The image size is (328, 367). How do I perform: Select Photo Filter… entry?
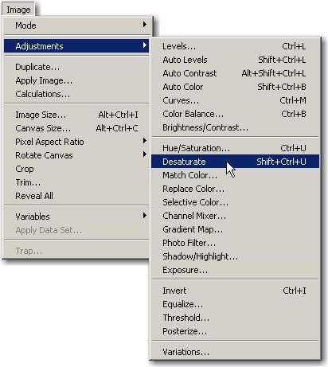tap(235, 243)
